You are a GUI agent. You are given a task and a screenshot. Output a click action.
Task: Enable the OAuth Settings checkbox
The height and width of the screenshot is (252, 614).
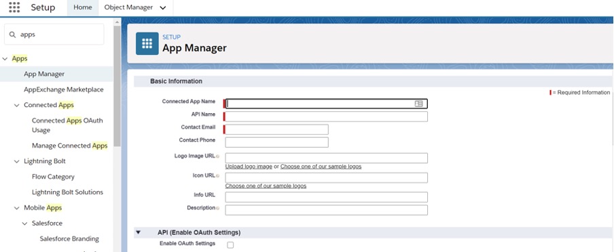click(x=230, y=245)
